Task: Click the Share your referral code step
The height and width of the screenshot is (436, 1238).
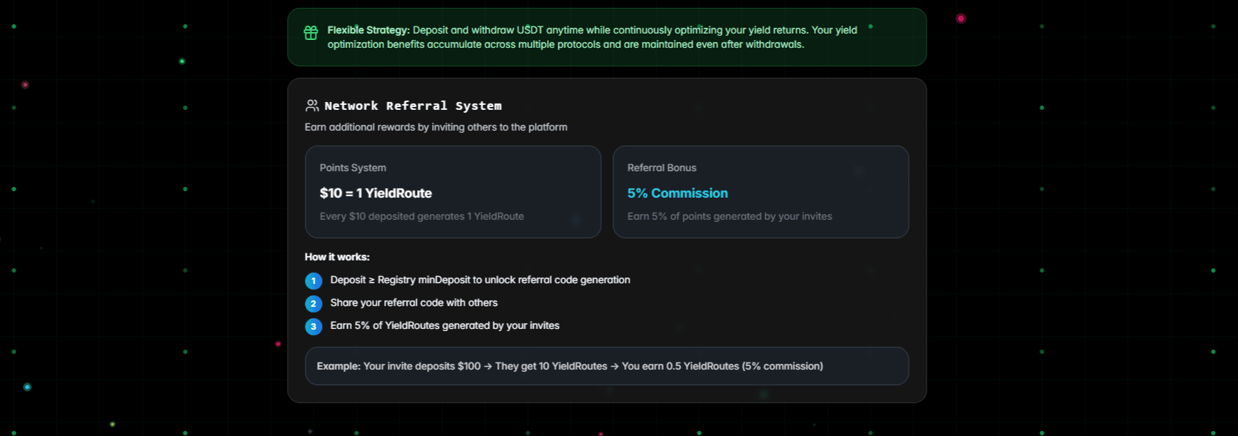Action: tap(413, 303)
